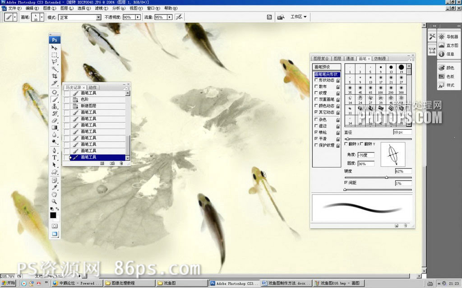Select the History Brush tool
Screen dimensions: 462x288
[55, 113]
